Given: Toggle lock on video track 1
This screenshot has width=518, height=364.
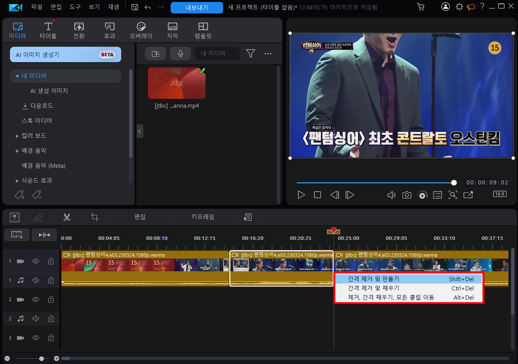Looking at the screenshot, I should click(51, 261).
